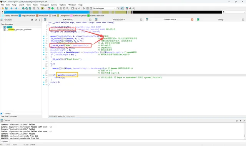Open the Windows menu
246x146 pixels.
click(72, 5)
